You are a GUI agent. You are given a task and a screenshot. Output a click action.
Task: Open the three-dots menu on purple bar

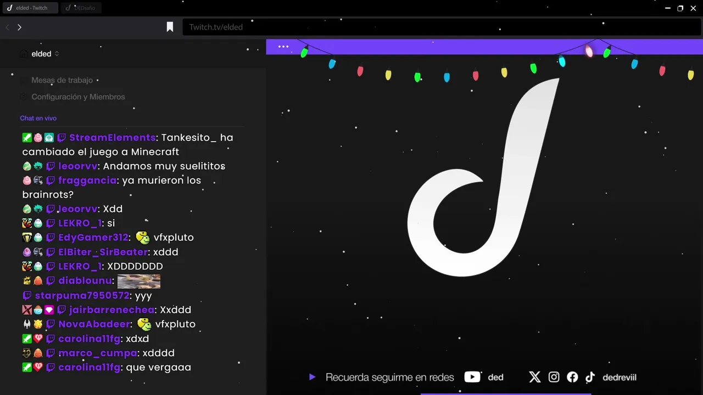[x=283, y=47]
